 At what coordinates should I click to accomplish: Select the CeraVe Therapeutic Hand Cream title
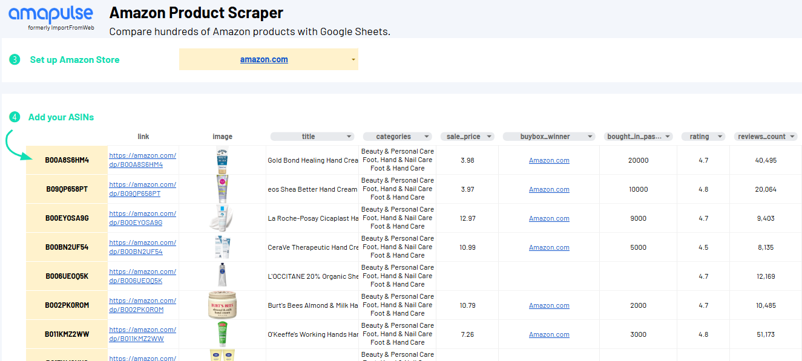[x=313, y=247]
